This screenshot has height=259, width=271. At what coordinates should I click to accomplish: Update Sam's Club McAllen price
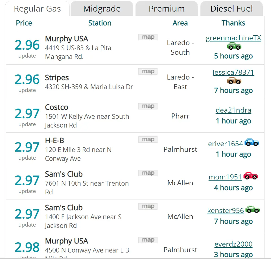click(x=27, y=191)
